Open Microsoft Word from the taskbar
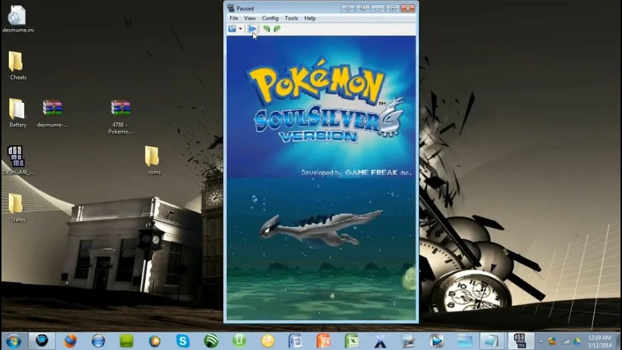622x350 pixels. click(x=295, y=341)
